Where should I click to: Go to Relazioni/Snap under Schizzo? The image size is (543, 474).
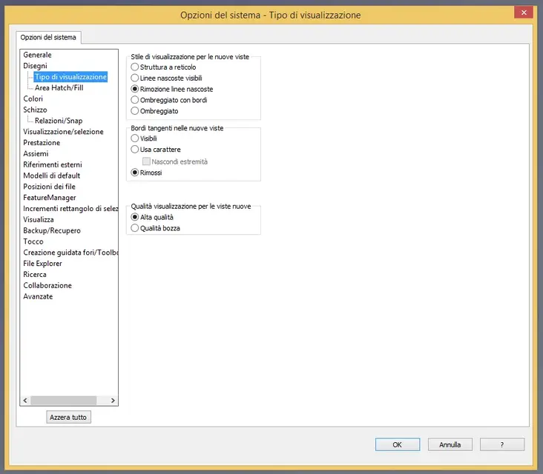click(x=59, y=121)
